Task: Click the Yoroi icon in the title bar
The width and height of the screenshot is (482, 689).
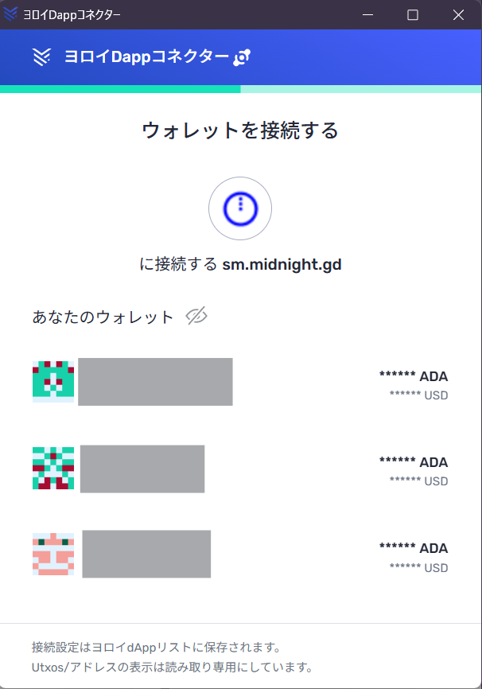Action: (x=11, y=14)
